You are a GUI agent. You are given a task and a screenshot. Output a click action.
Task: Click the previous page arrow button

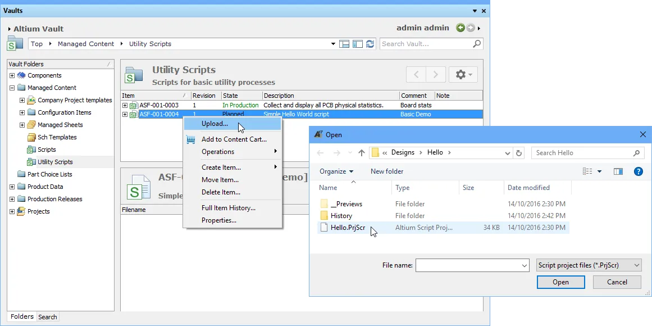(416, 75)
